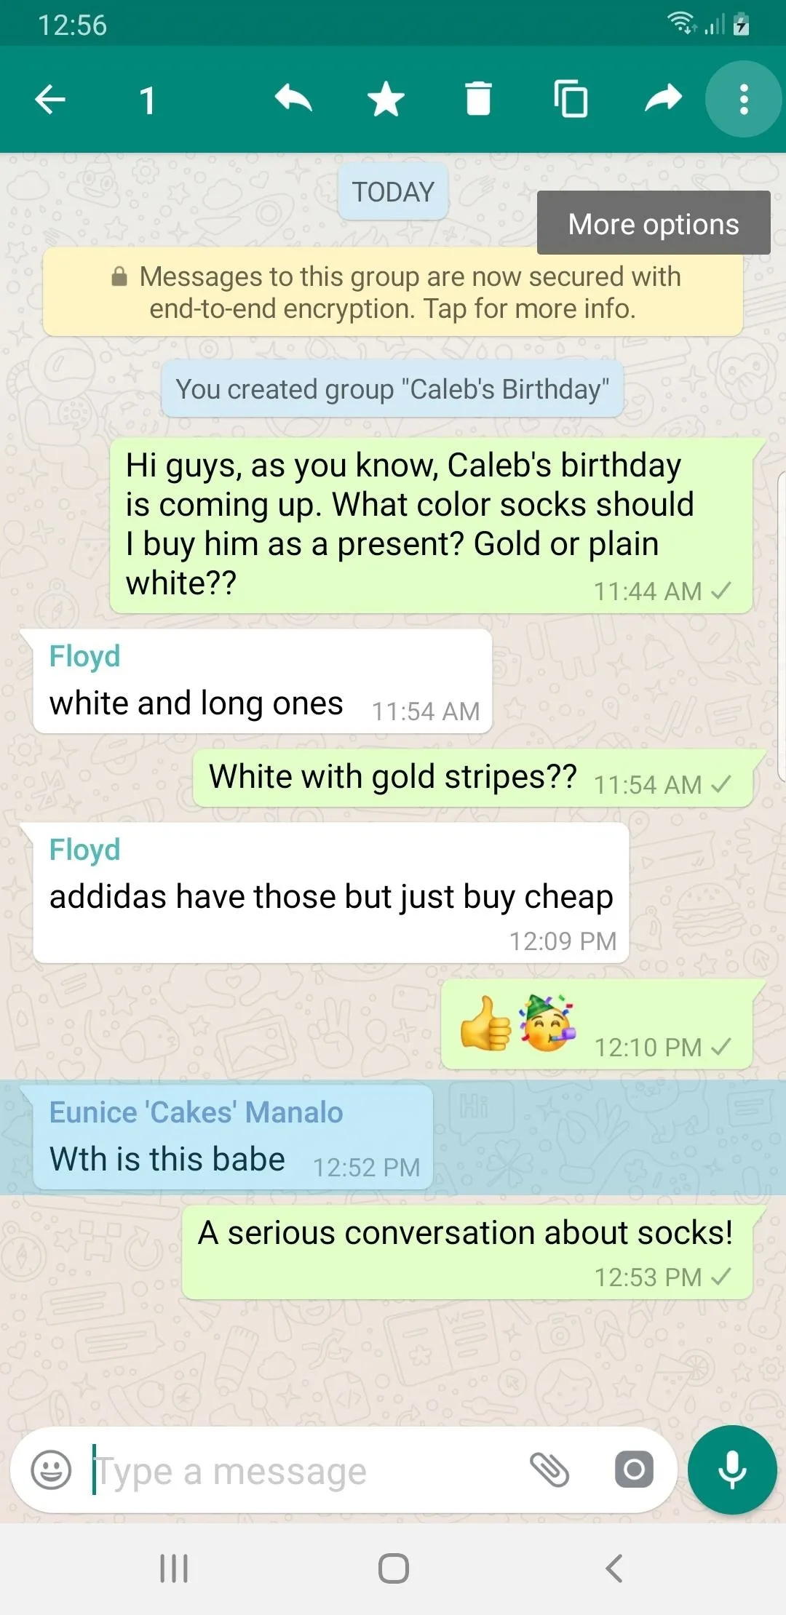Select the 'White with gold stripes??' message
Viewport: 786px width, 1615px height.
click(x=473, y=778)
